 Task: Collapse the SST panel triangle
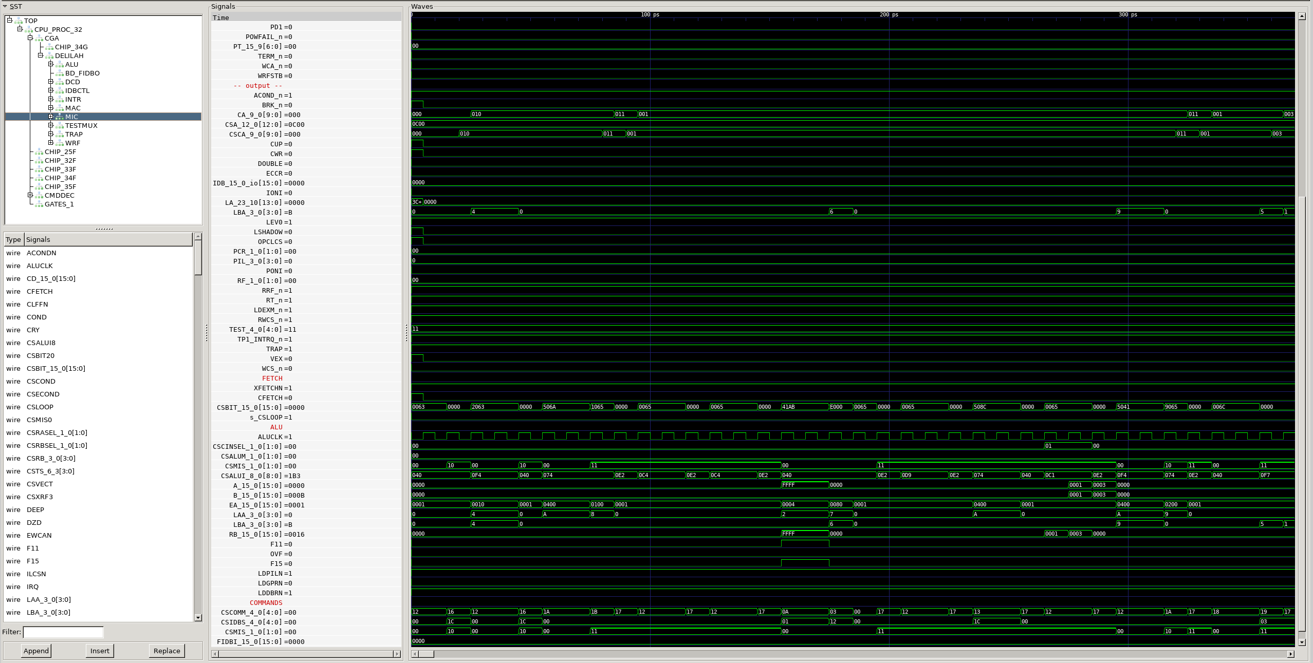tap(5, 6)
